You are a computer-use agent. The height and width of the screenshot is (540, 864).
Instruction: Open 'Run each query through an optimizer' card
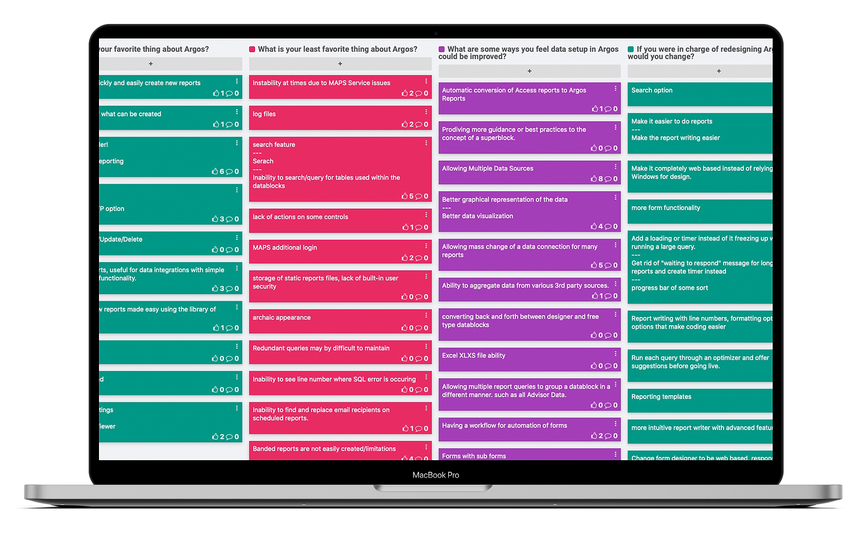(700, 366)
